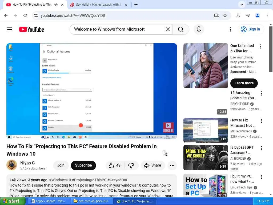Click the Join button
The image size is (273, 205).
(x=61, y=165)
